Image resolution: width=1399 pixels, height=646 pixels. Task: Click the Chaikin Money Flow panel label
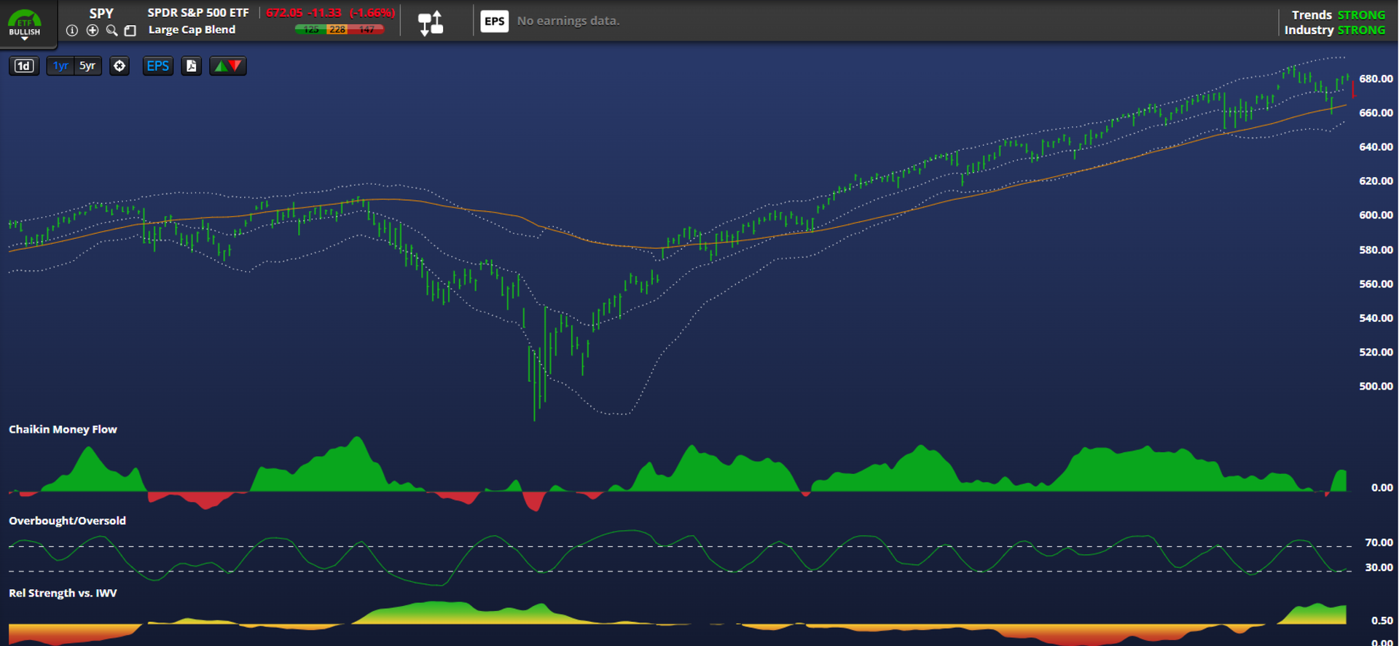[x=63, y=430]
